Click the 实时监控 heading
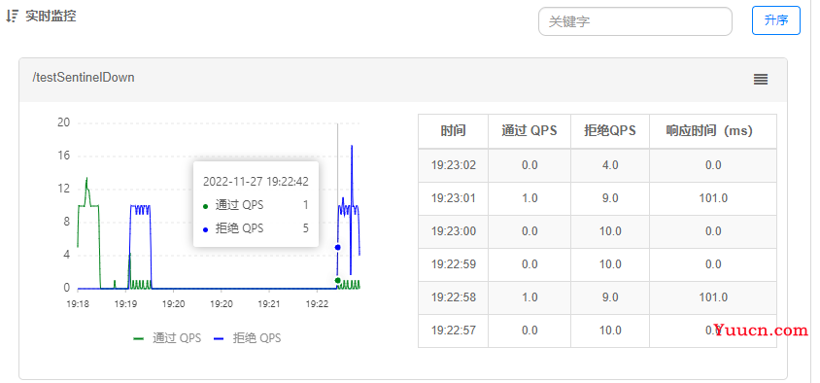 coord(51,16)
